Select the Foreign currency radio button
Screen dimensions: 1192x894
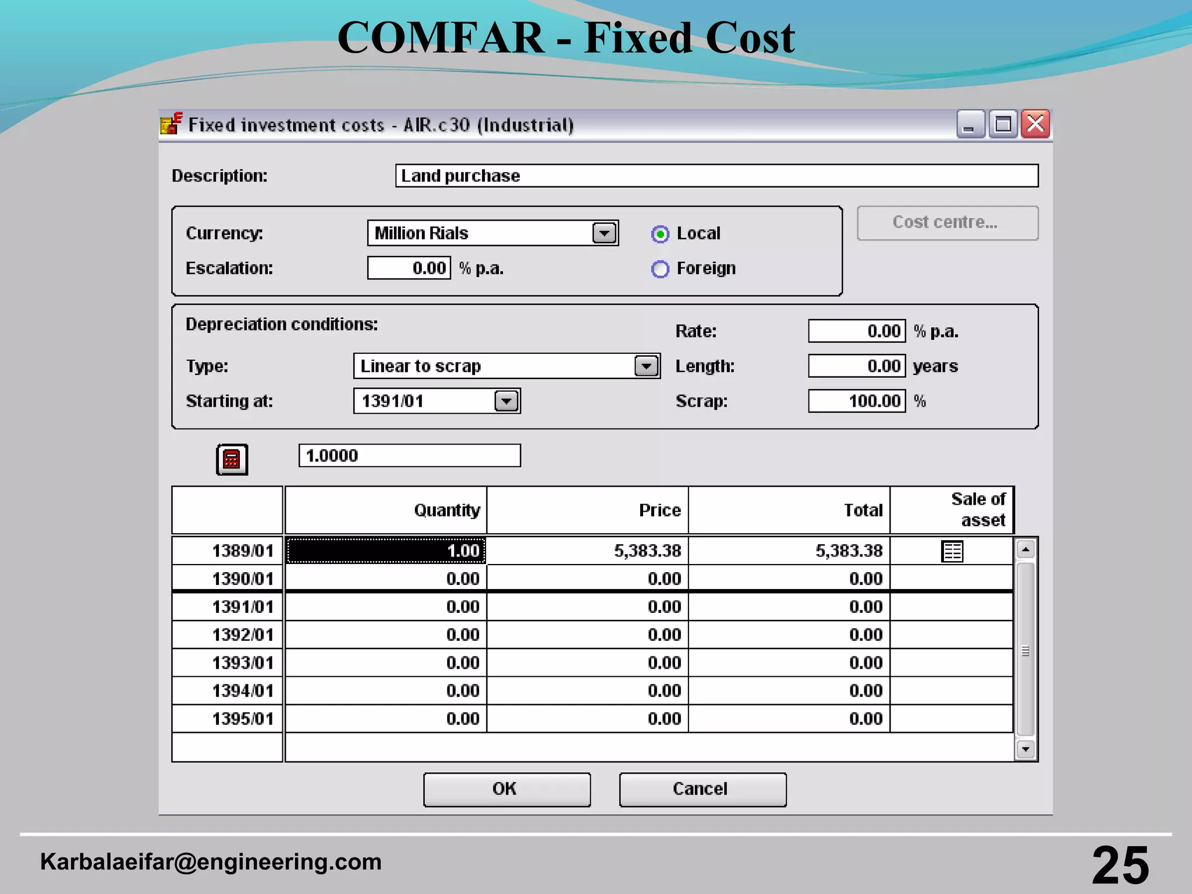click(x=660, y=269)
